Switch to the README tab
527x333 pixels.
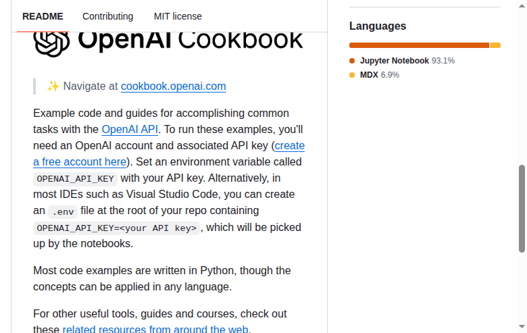(43, 16)
